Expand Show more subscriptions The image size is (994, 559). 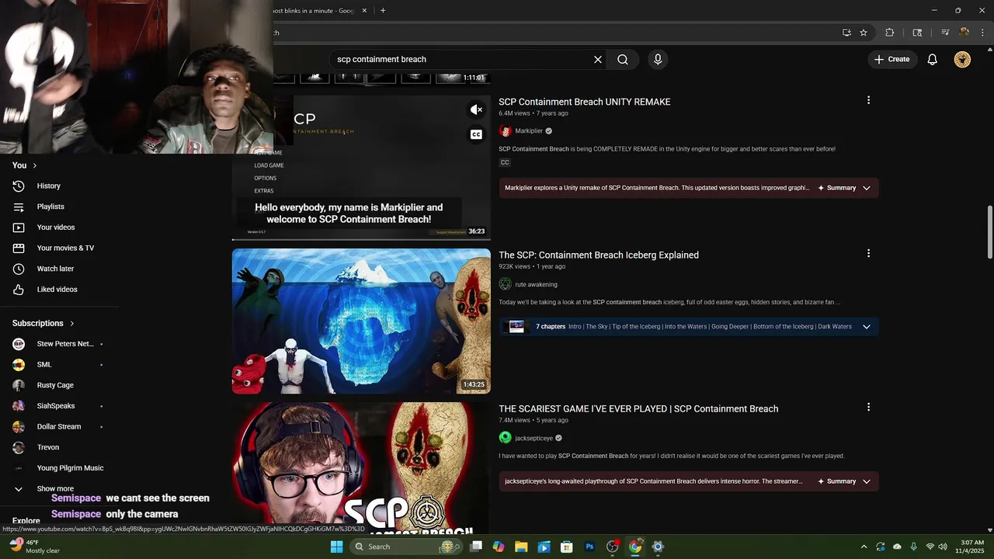54,489
